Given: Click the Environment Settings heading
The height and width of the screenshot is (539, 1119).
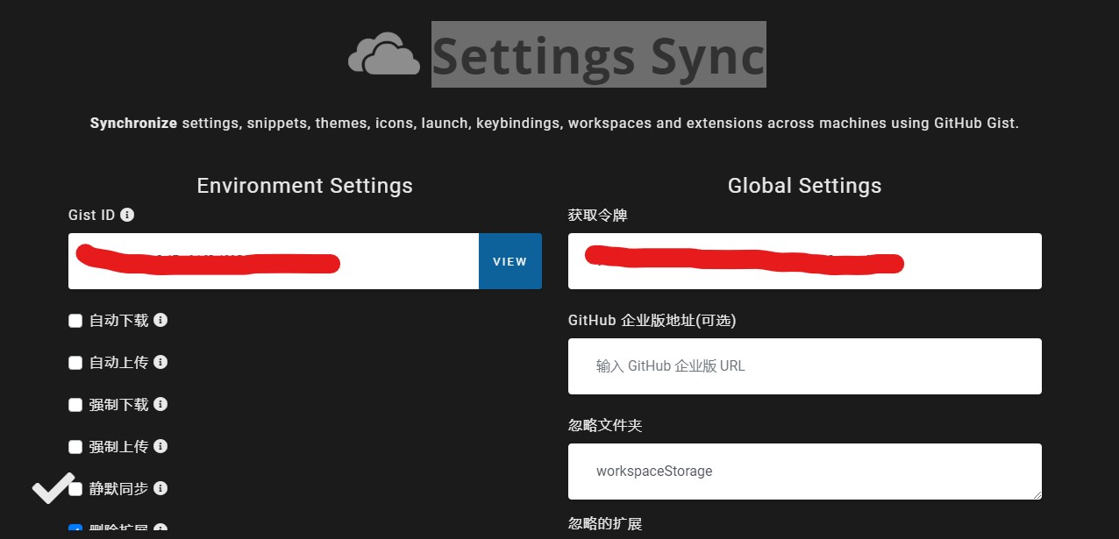Looking at the screenshot, I should click(305, 186).
